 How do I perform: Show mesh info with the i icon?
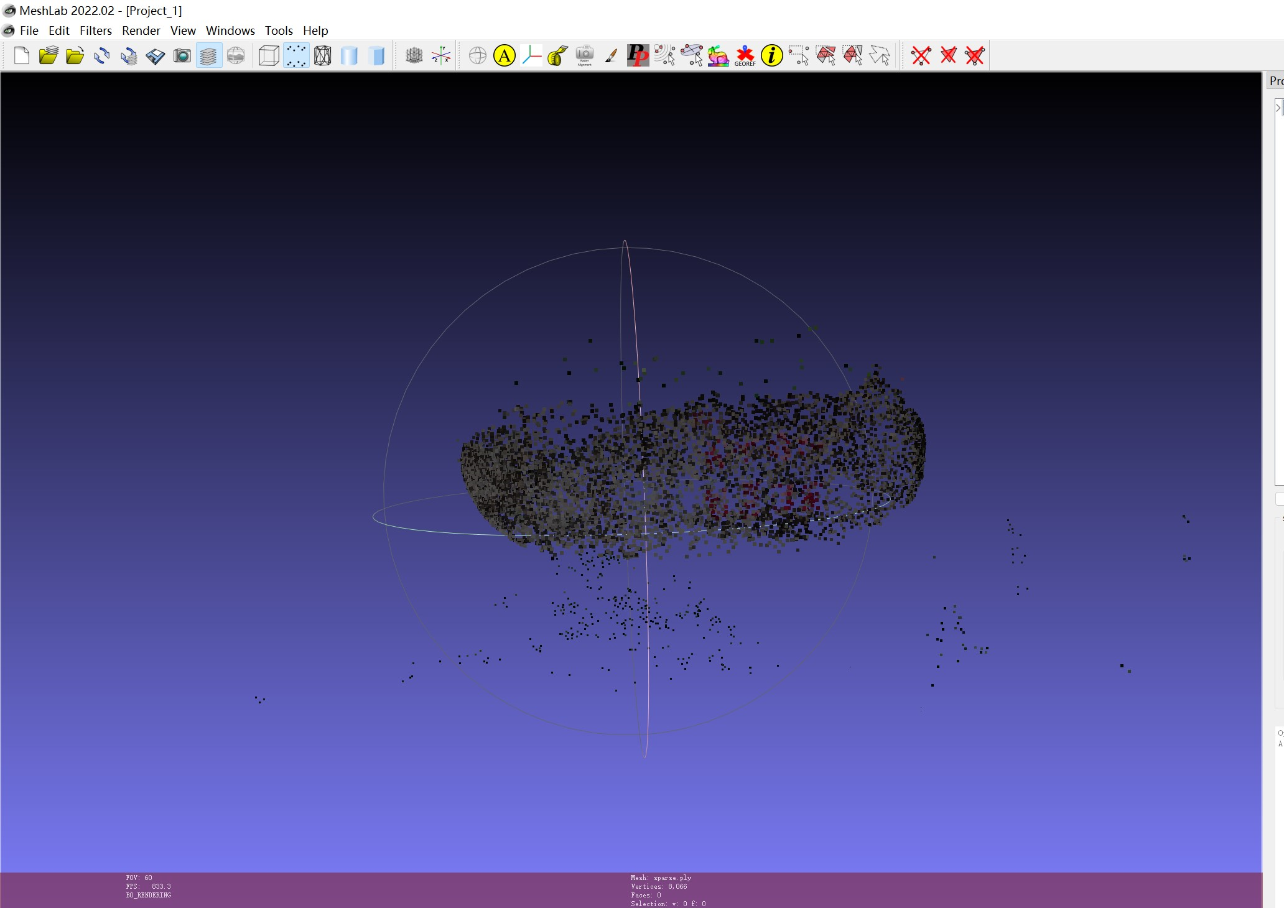pyautogui.click(x=771, y=55)
